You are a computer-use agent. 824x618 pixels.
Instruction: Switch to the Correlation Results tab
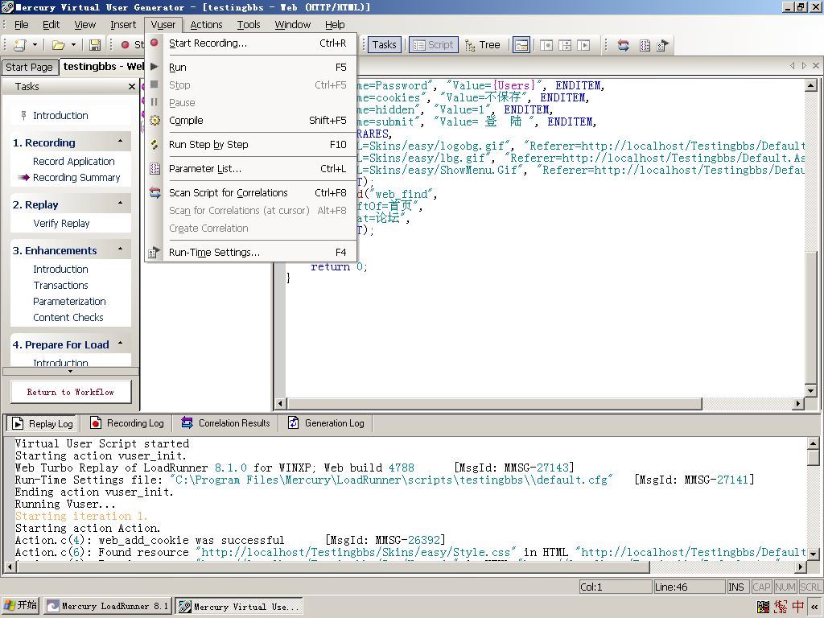coord(226,423)
